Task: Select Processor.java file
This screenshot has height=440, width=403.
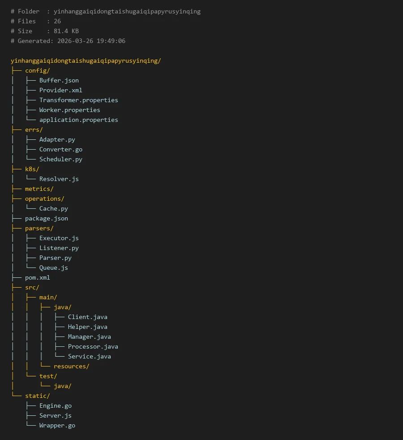Action: tap(93, 346)
